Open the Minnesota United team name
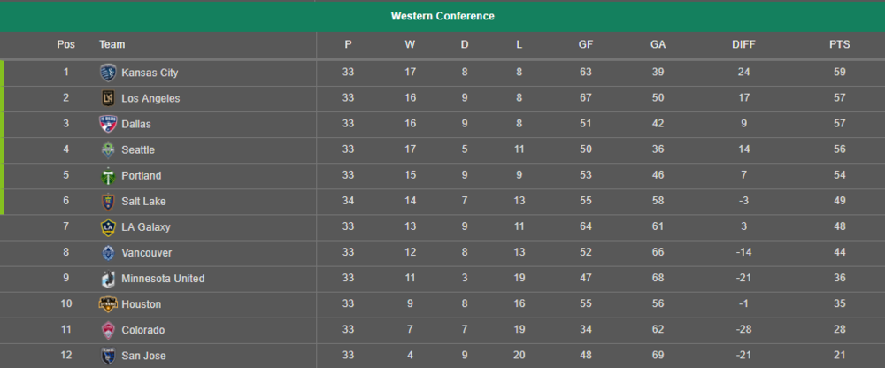Screen dimensions: 885x368 pyautogui.click(x=163, y=279)
